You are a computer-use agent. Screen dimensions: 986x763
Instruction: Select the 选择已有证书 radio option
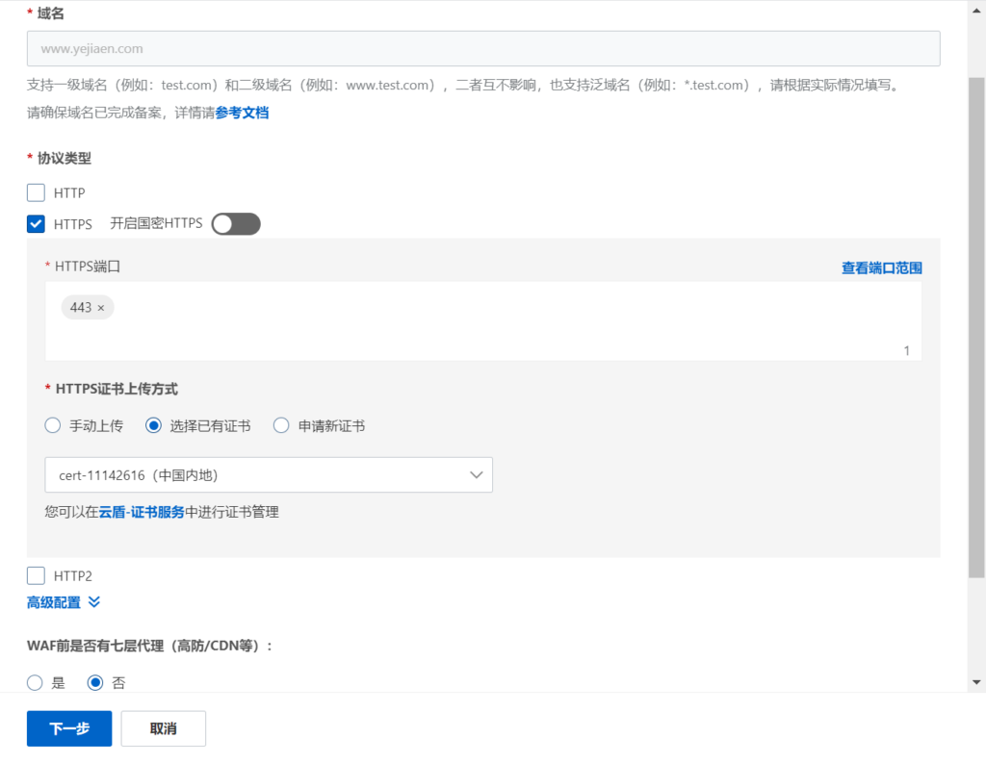point(153,425)
